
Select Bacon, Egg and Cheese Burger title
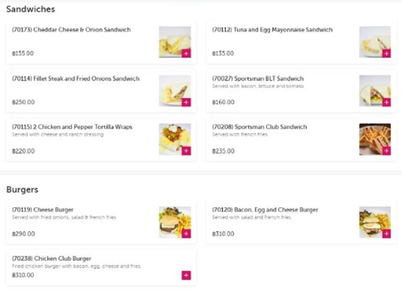click(265, 210)
